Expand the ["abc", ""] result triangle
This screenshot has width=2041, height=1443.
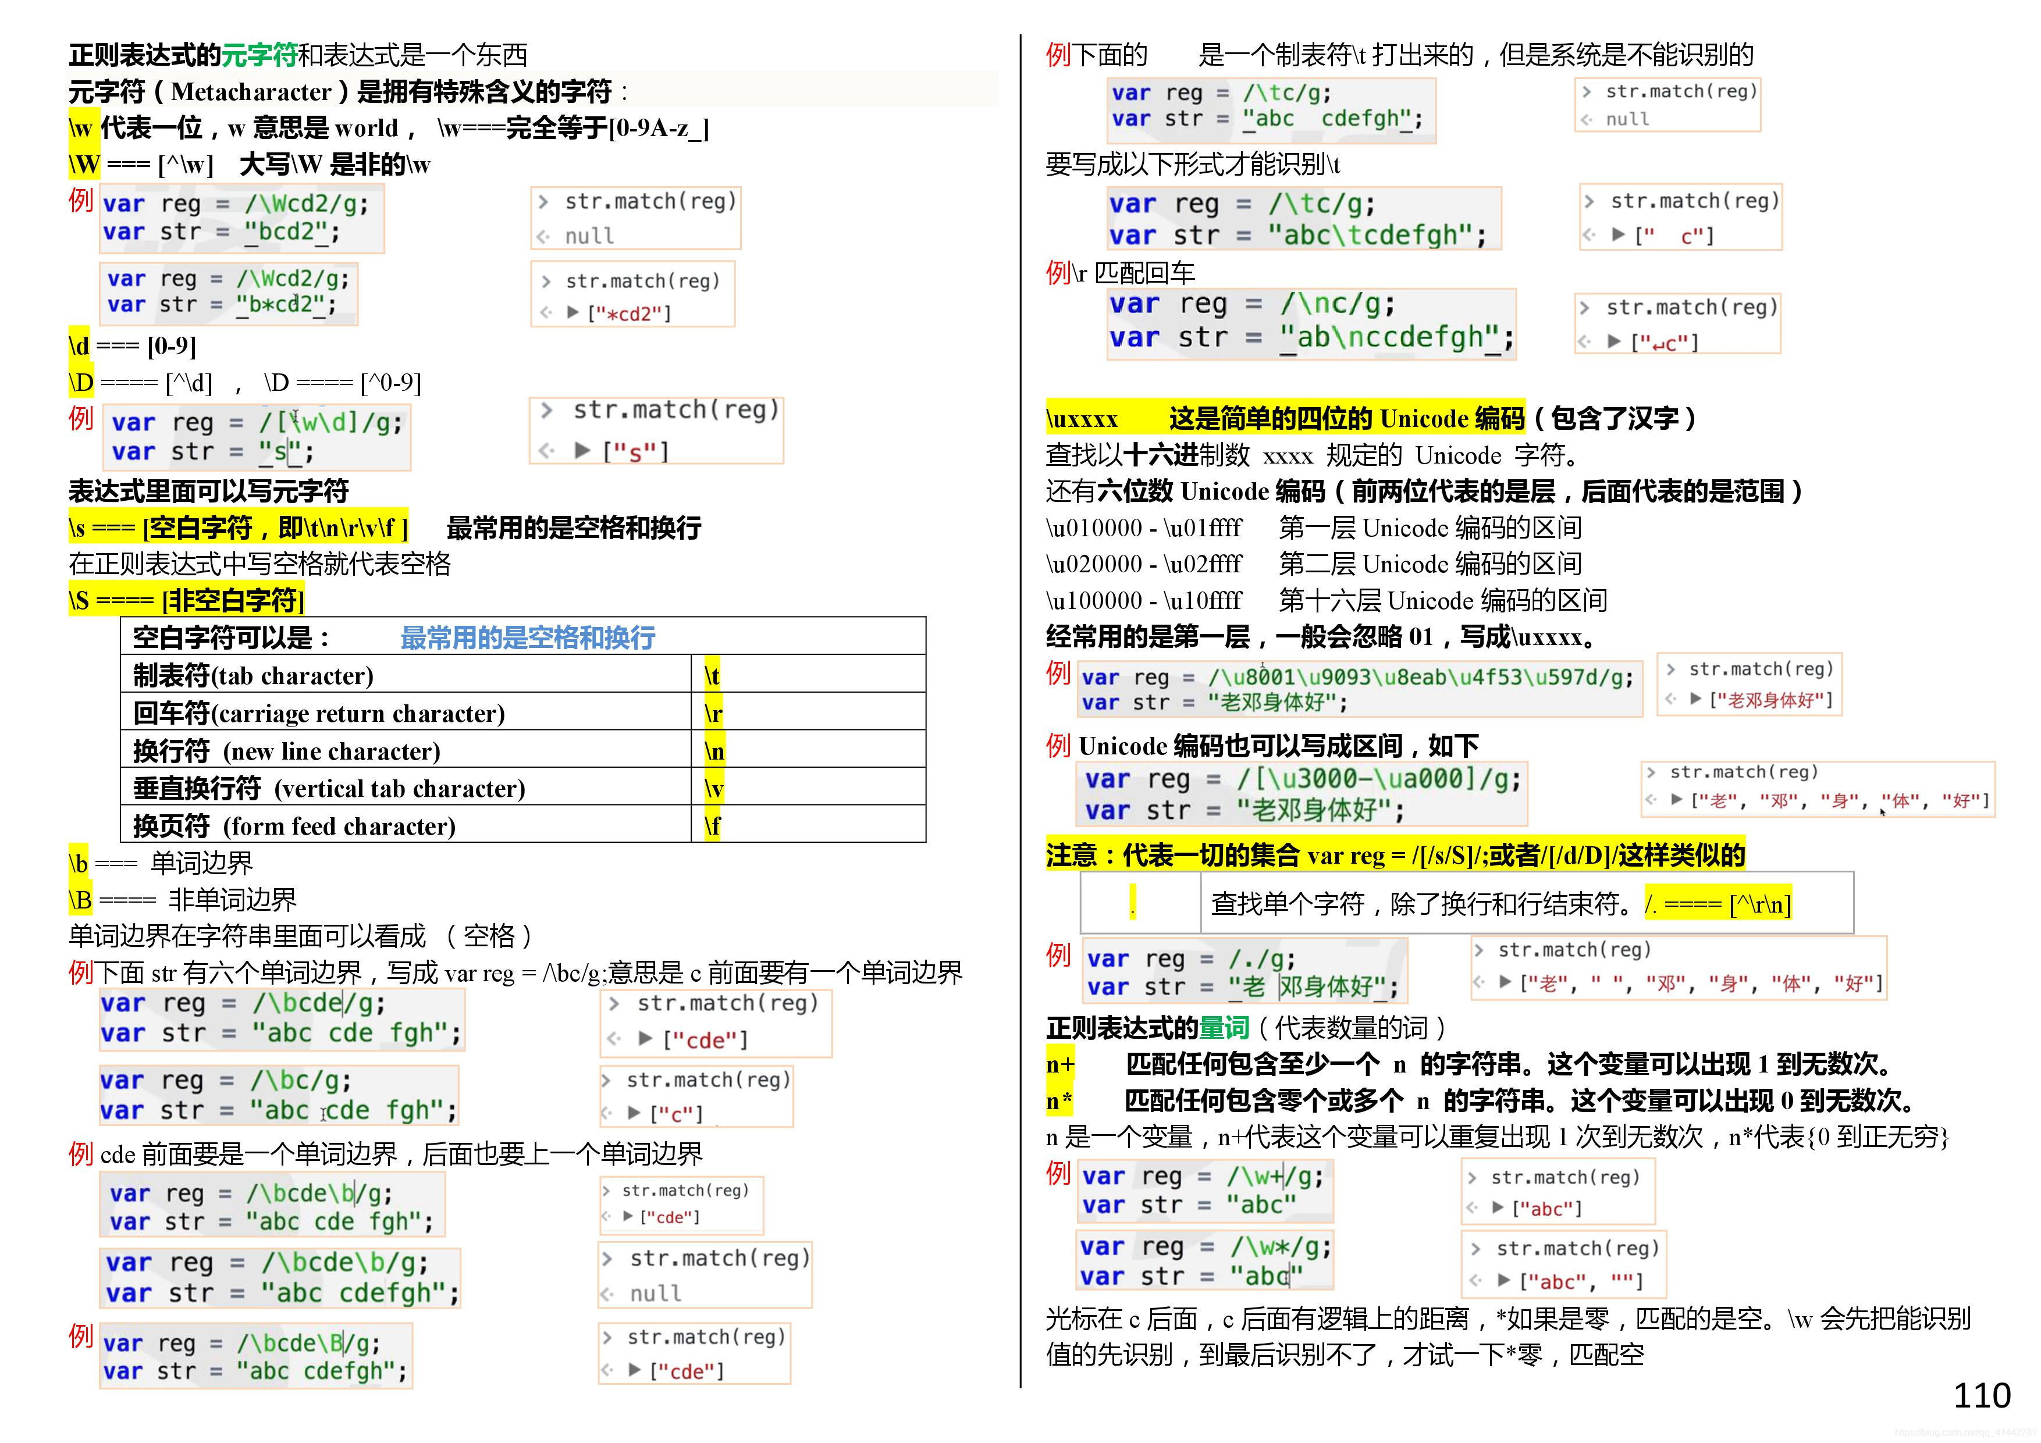coord(1504,1280)
